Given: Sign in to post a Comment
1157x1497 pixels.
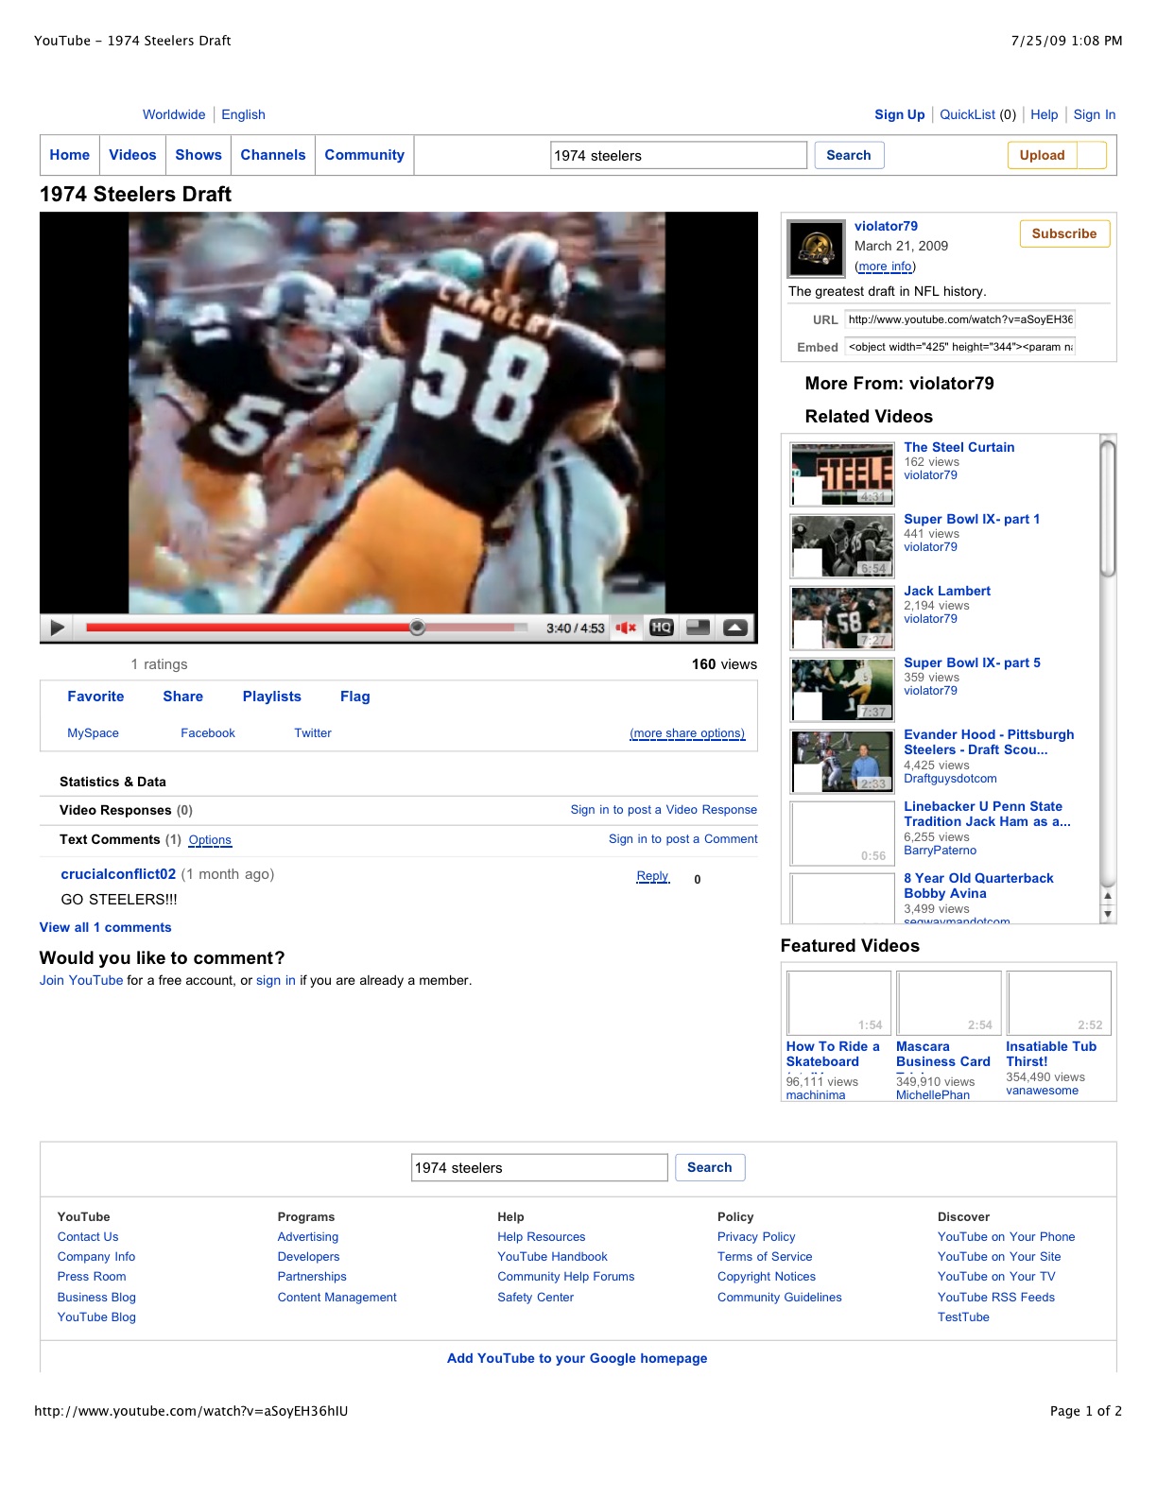Looking at the screenshot, I should (x=682, y=839).
